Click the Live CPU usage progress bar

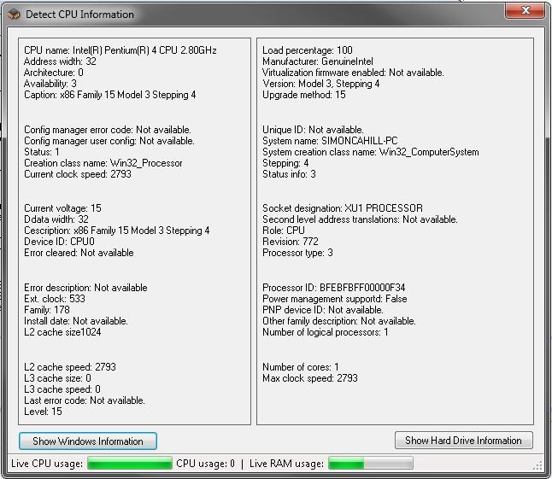click(x=130, y=463)
